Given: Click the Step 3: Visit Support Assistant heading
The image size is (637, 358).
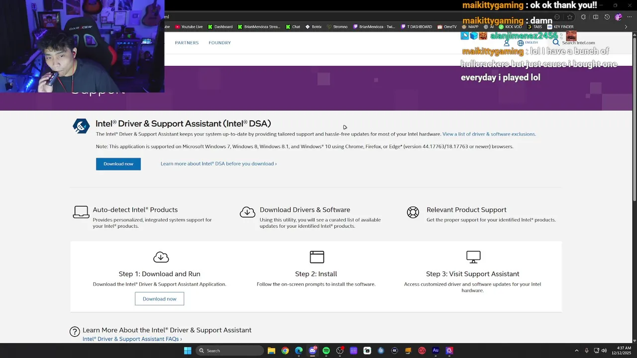Looking at the screenshot, I should 473,274.
